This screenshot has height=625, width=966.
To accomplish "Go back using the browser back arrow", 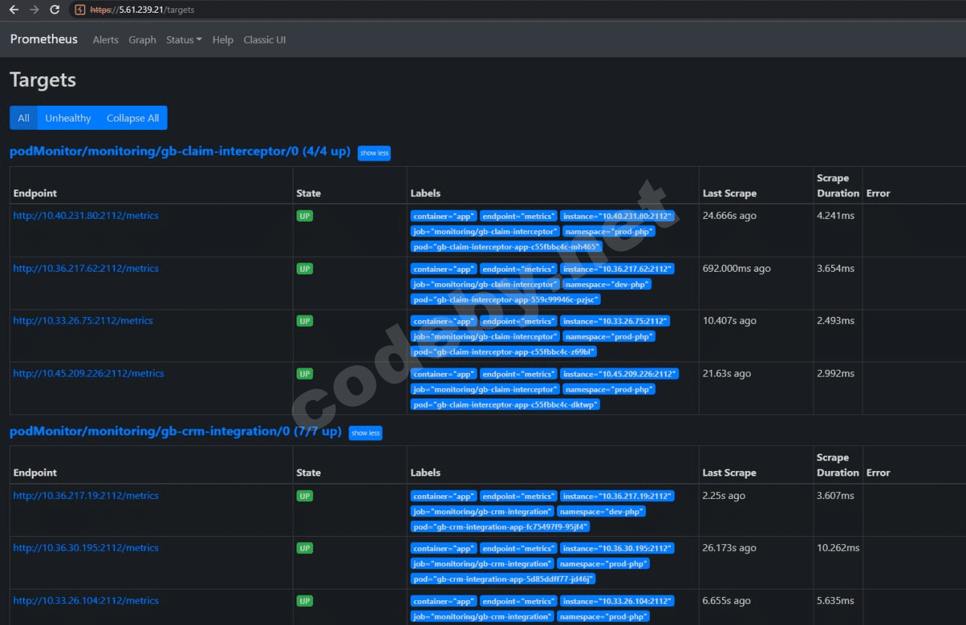I will tap(14, 10).
